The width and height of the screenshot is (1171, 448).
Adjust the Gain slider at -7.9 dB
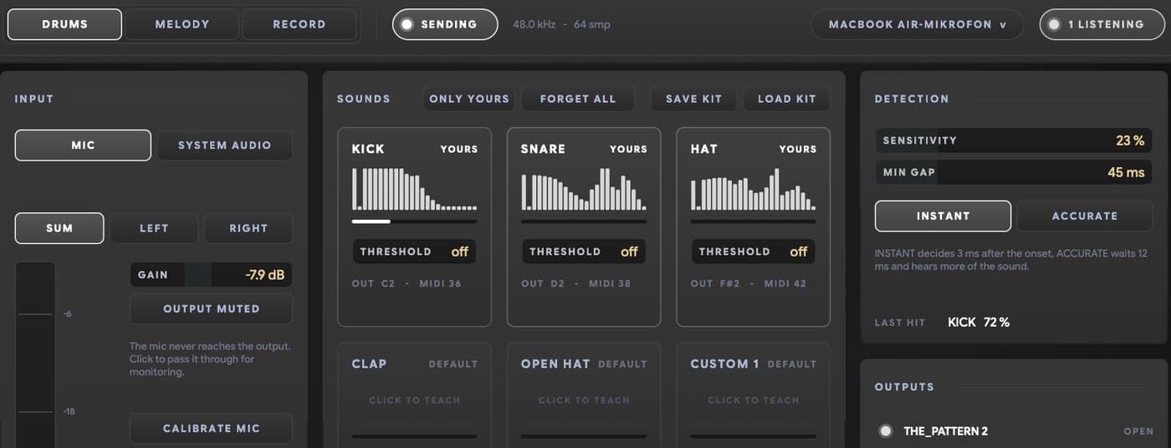(211, 274)
